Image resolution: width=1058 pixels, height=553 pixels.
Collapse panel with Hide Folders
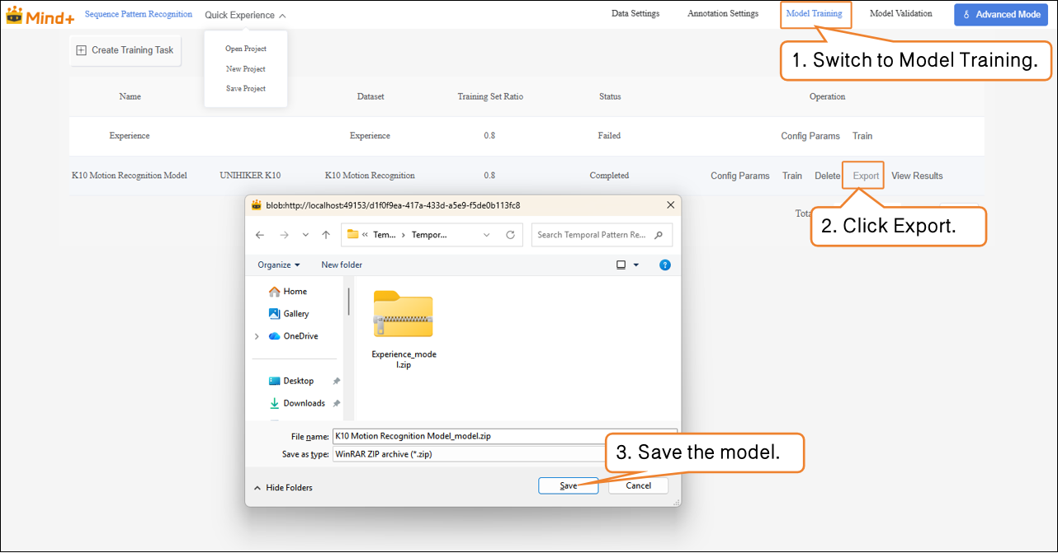[x=283, y=487]
